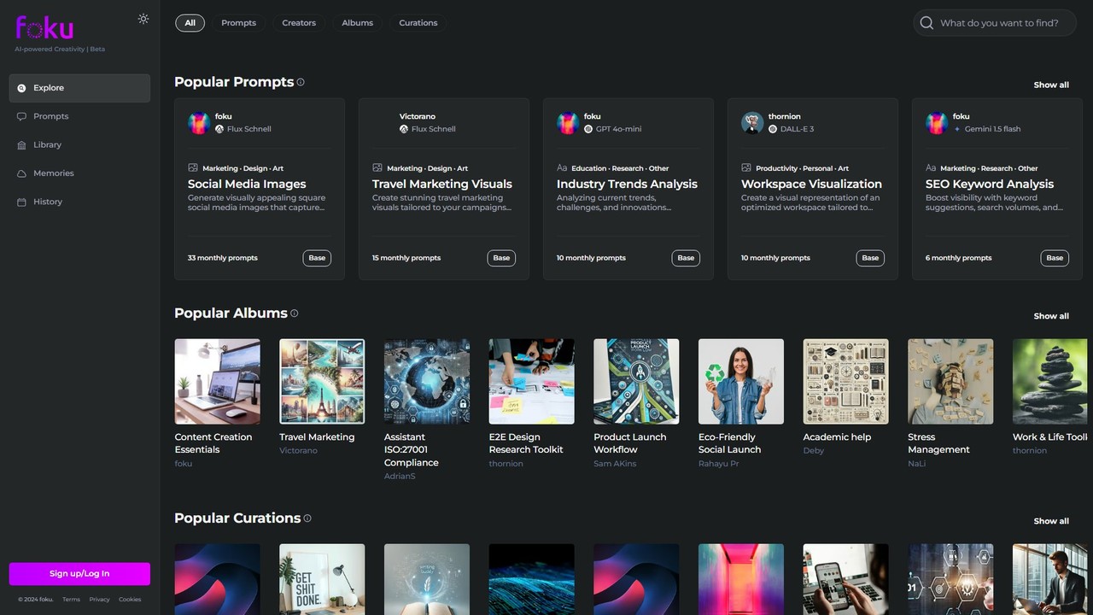Open Stress Management album thumbnail
Viewport: 1093px width, 615px height.
950,382
